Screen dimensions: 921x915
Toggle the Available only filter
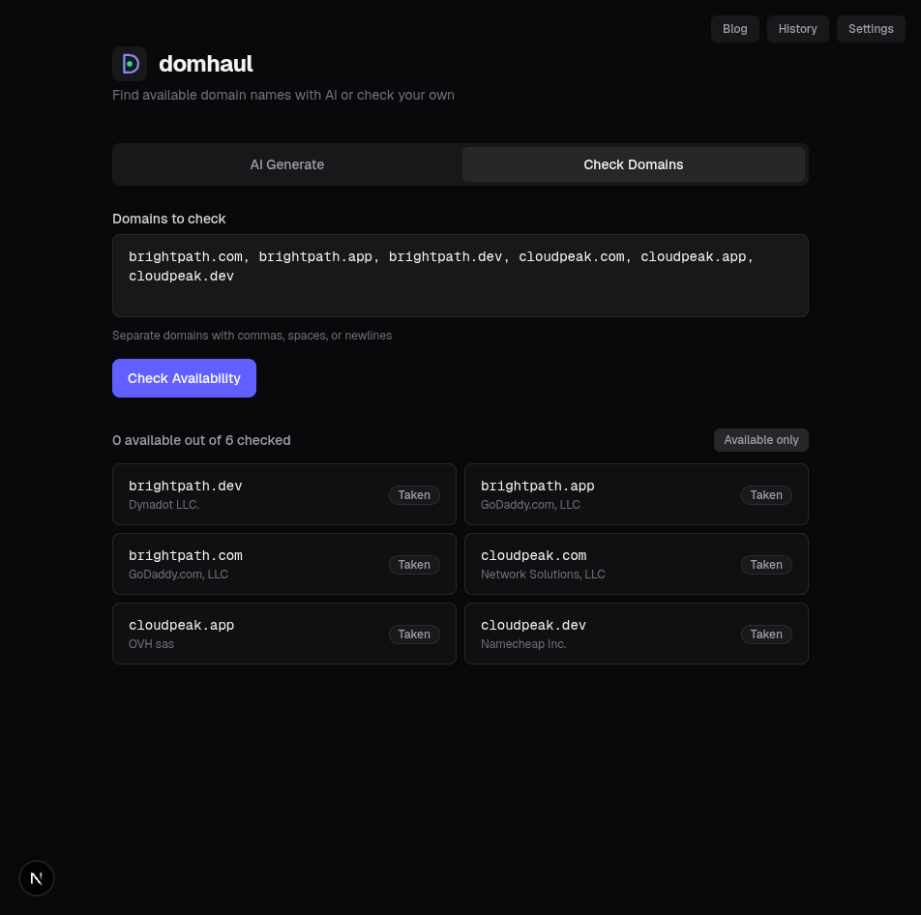(x=760, y=439)
